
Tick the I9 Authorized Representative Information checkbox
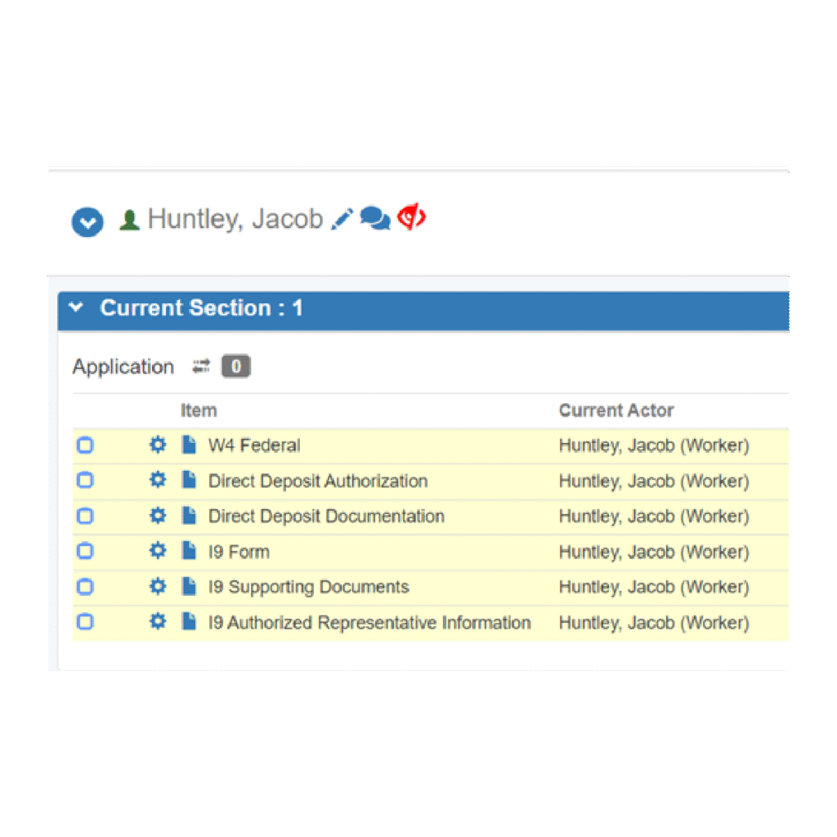click(x=85, y=622)
